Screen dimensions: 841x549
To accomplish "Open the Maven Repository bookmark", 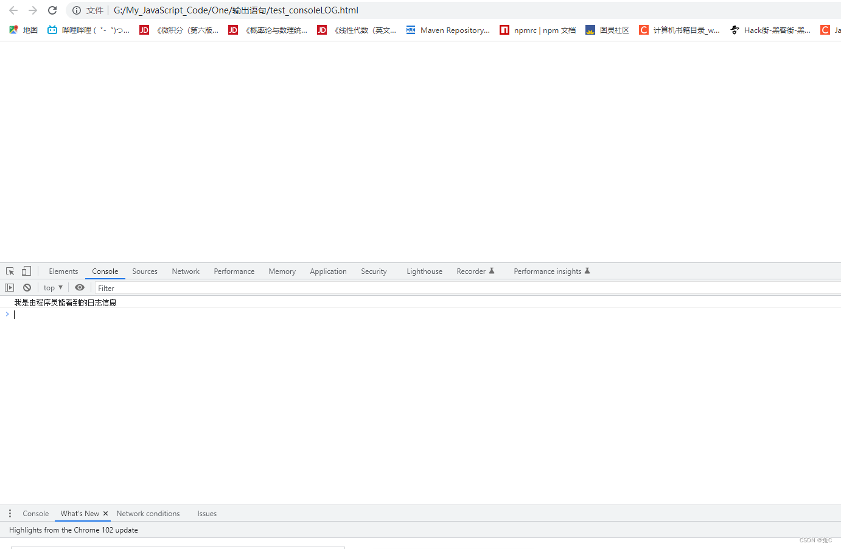I will [448, 30].
